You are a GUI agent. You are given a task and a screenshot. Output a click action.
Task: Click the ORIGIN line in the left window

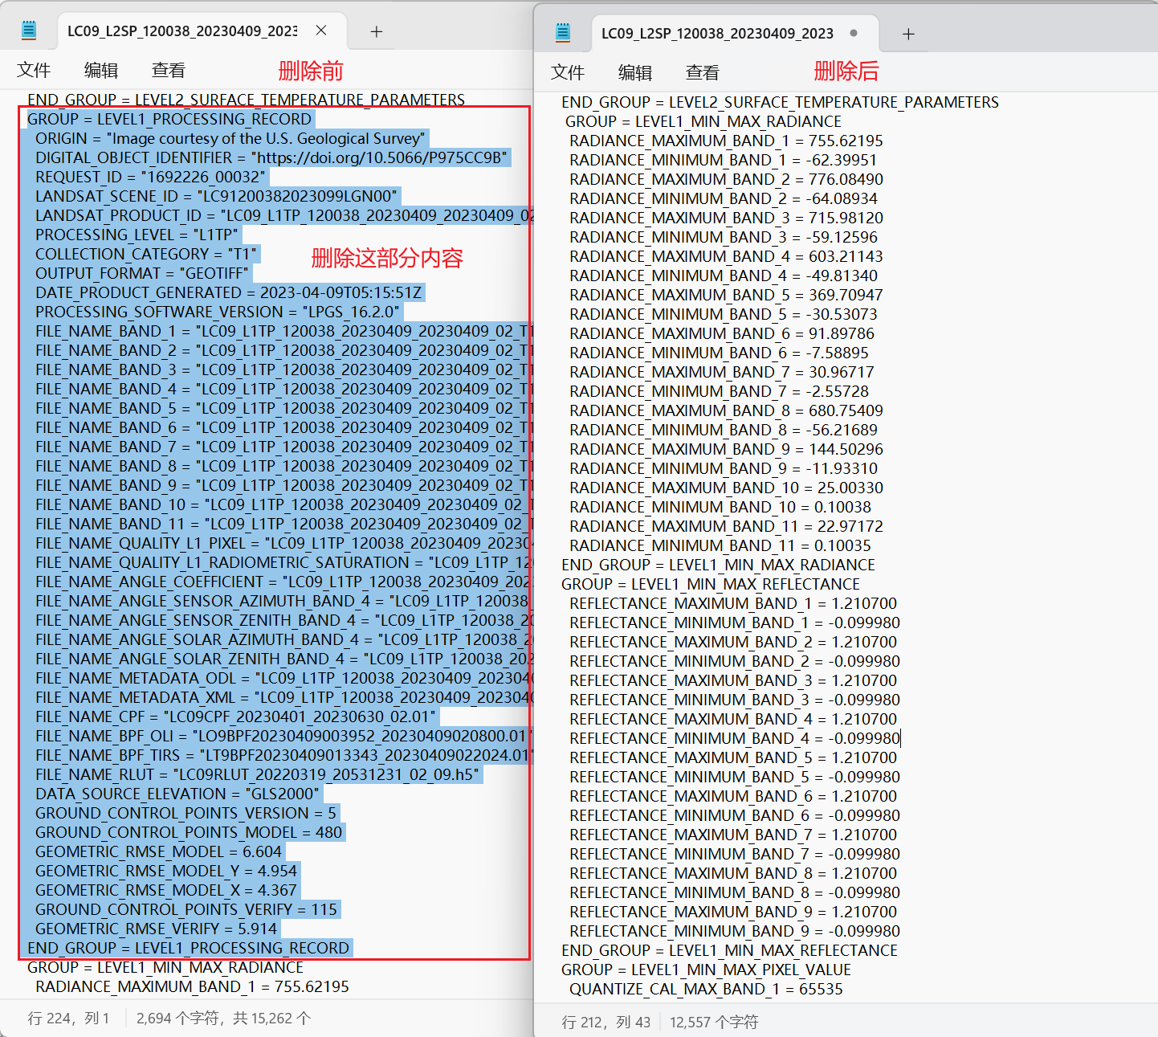(230, 138)
